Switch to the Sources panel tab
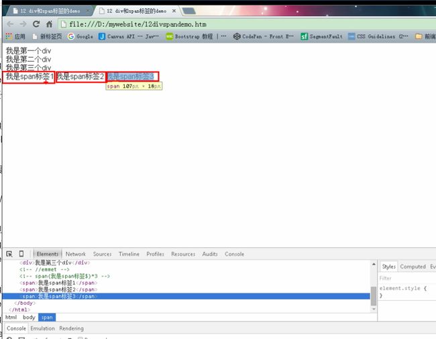 point(102,254)
